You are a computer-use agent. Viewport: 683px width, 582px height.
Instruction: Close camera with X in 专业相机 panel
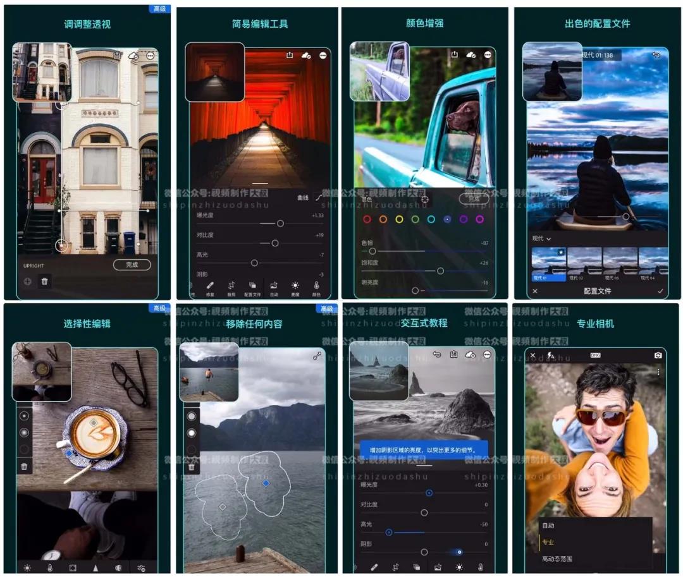click(x=532, y=355)
